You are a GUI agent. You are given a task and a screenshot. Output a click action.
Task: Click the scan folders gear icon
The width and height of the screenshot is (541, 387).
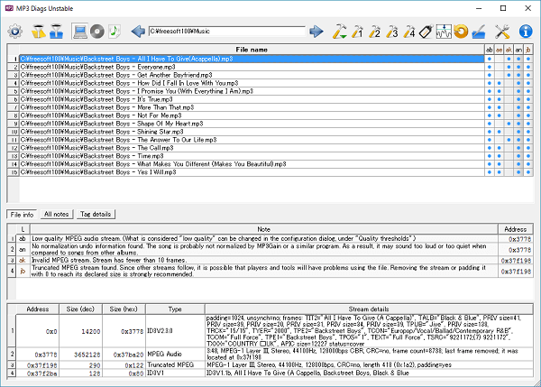coord(14,32)
